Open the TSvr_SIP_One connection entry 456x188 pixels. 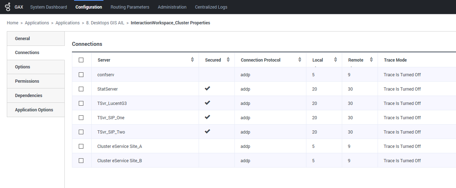tap(111, 118)
